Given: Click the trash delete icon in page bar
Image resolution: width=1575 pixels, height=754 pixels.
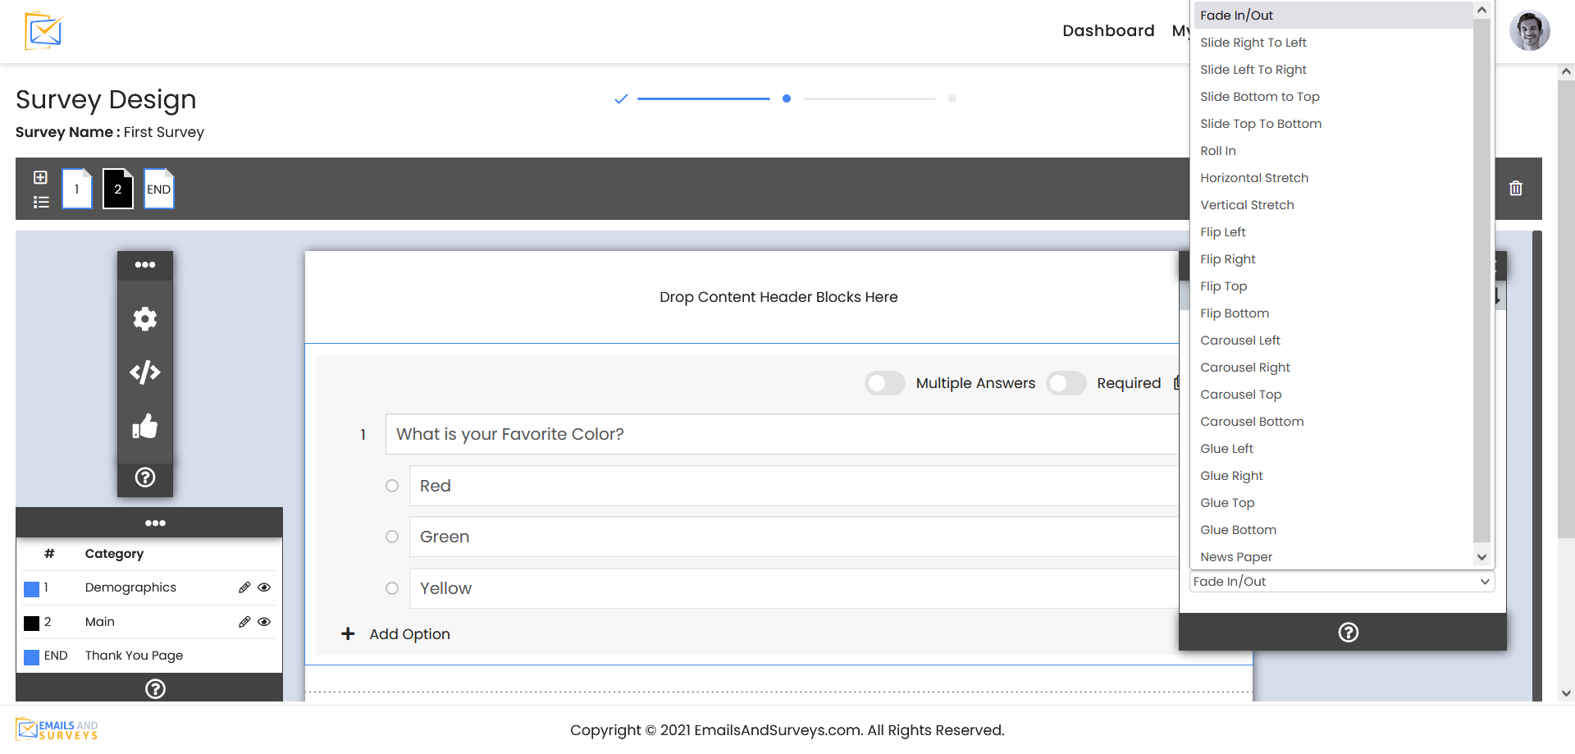Looking at the screenshot, I should point(1515,188).
